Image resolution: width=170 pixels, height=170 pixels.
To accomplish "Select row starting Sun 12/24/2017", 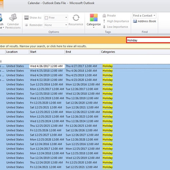I will (85, 149).
